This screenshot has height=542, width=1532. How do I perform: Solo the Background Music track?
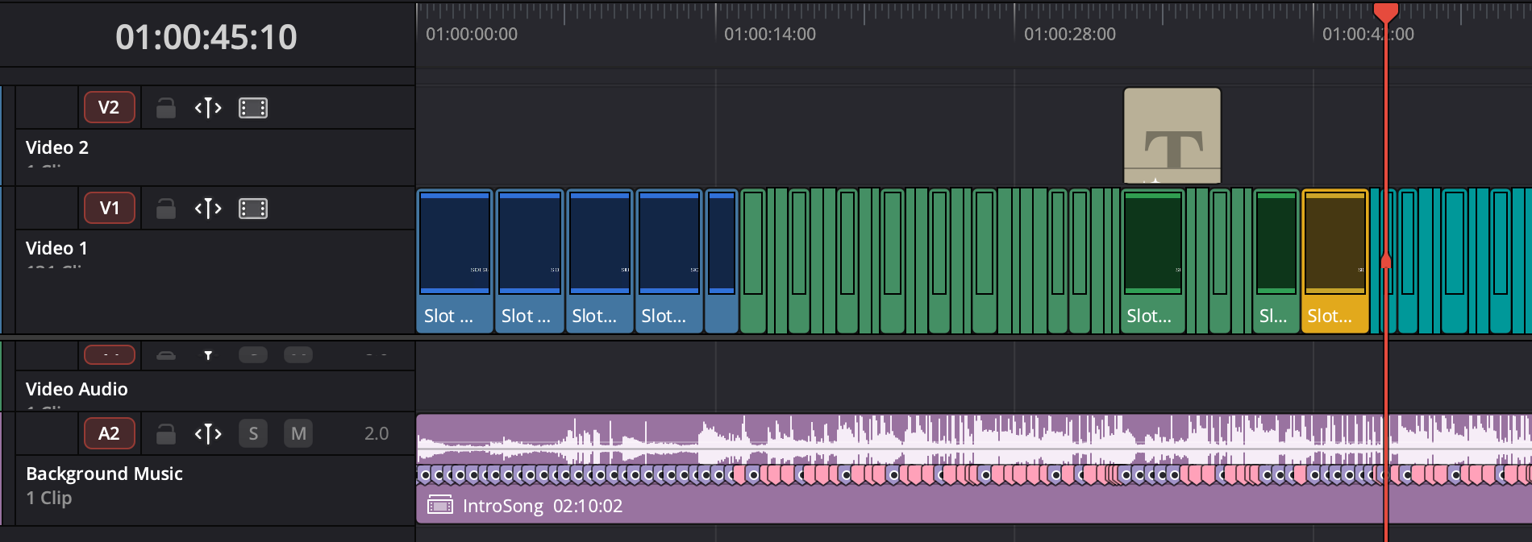[253, 434]
